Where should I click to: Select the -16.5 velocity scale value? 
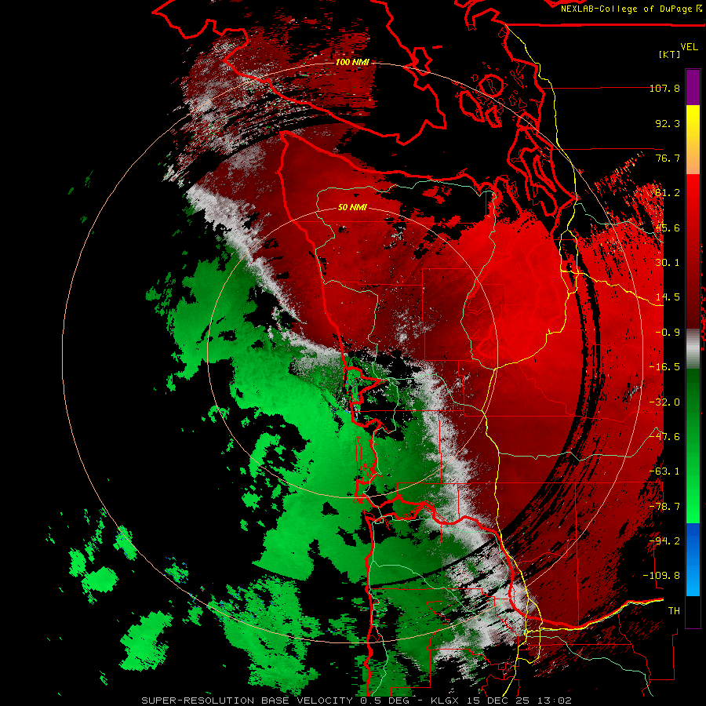click(664, 367)
